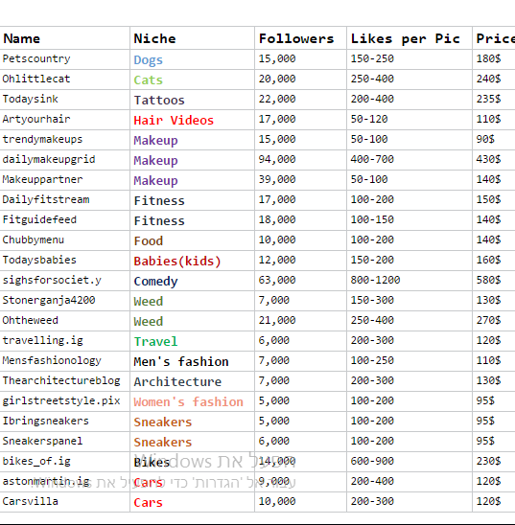The image size is (515, 525).
Task: Click the blue Dogs niche cell
Action: [193, 59]
